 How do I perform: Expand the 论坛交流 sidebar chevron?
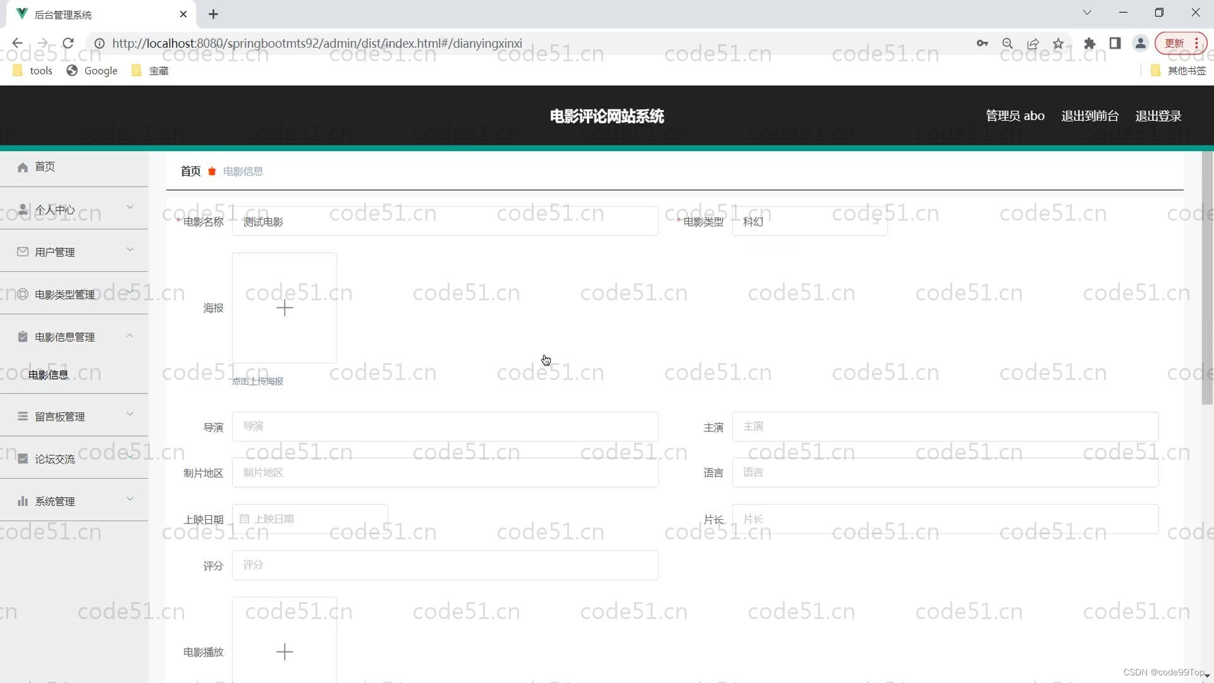tap(130, 456)
